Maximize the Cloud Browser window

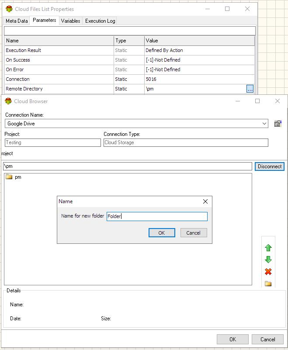257,101
